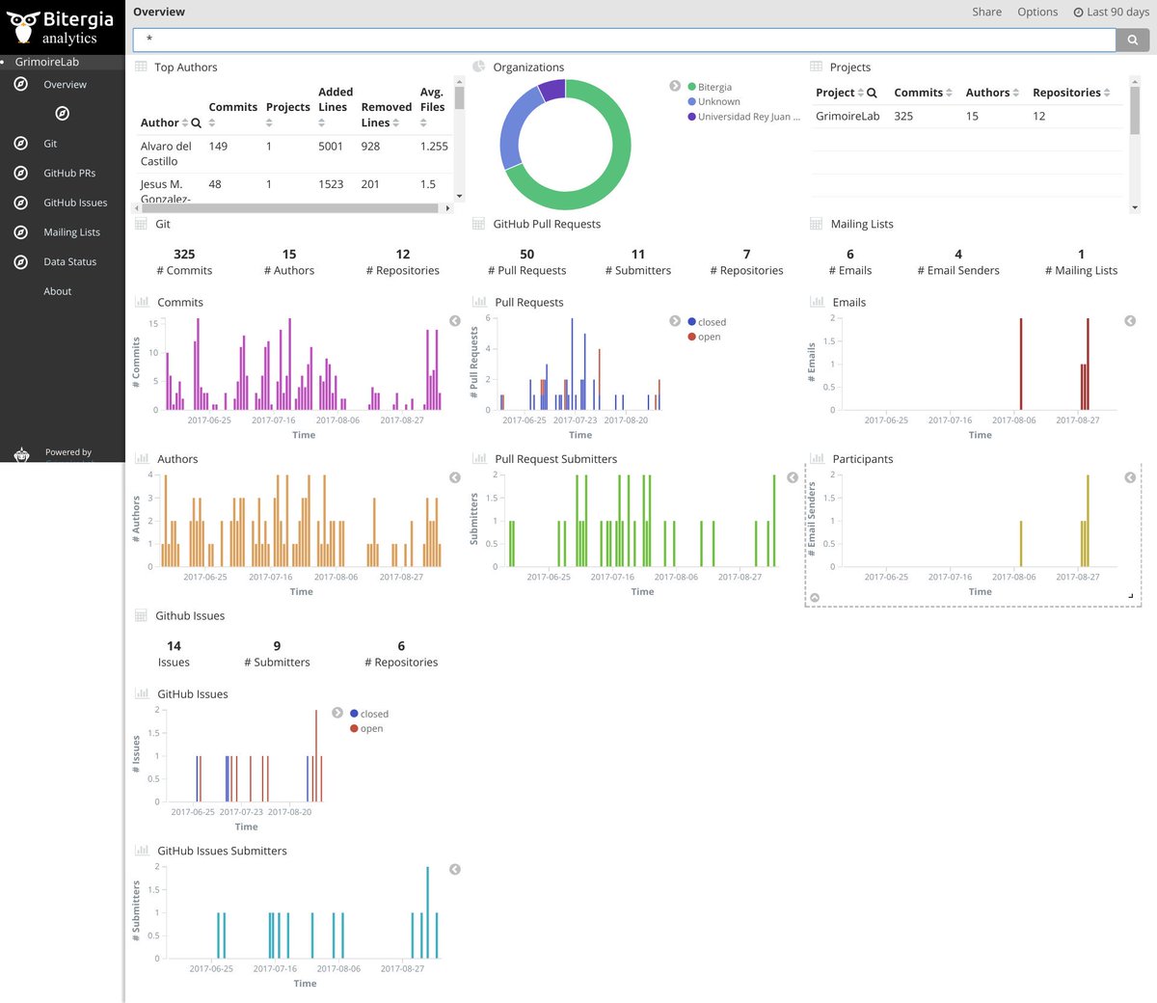Open the GitHub PRs dashboard
The width and height of the screenshot is (1157, 1003).
click(x=69, y=174)
